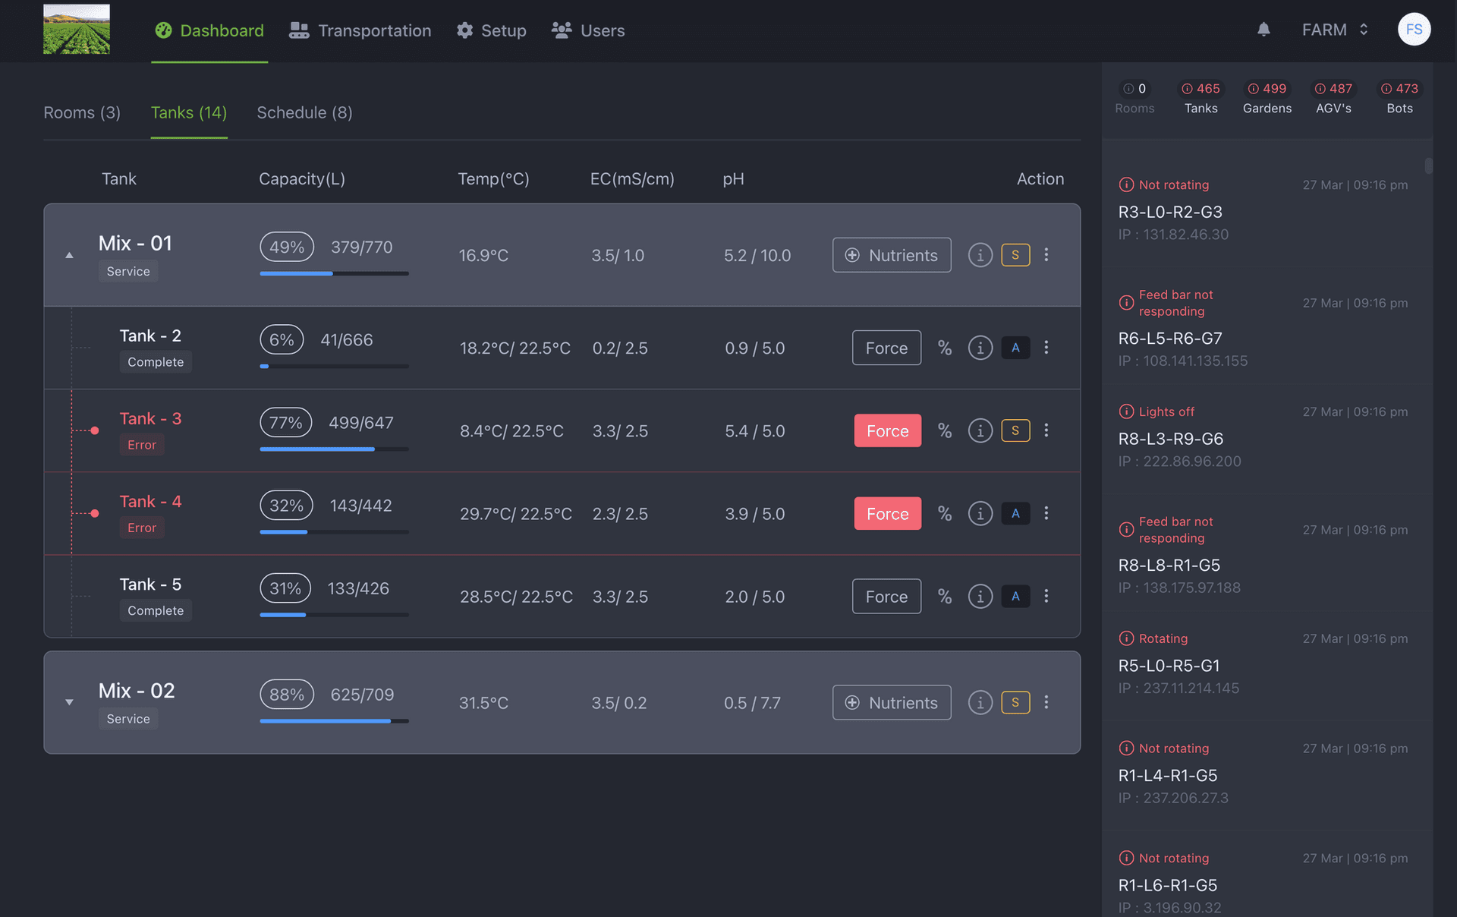Screen dimensions: 1457x917
Task: Click FS user avatar
Action: [x=1414, y=30]
